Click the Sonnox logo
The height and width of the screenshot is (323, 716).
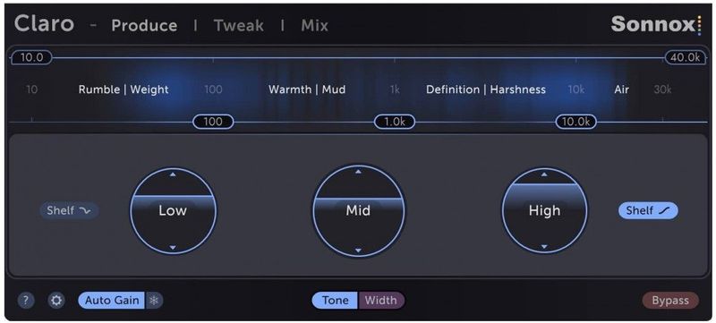[x=656, y=24]
